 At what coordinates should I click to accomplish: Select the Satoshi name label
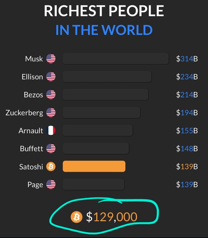tap(31, 167)
